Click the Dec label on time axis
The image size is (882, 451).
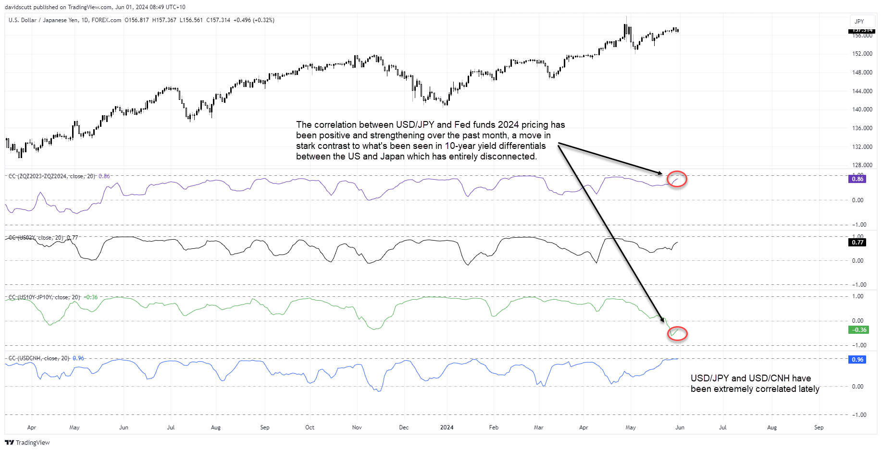[404, 427]
